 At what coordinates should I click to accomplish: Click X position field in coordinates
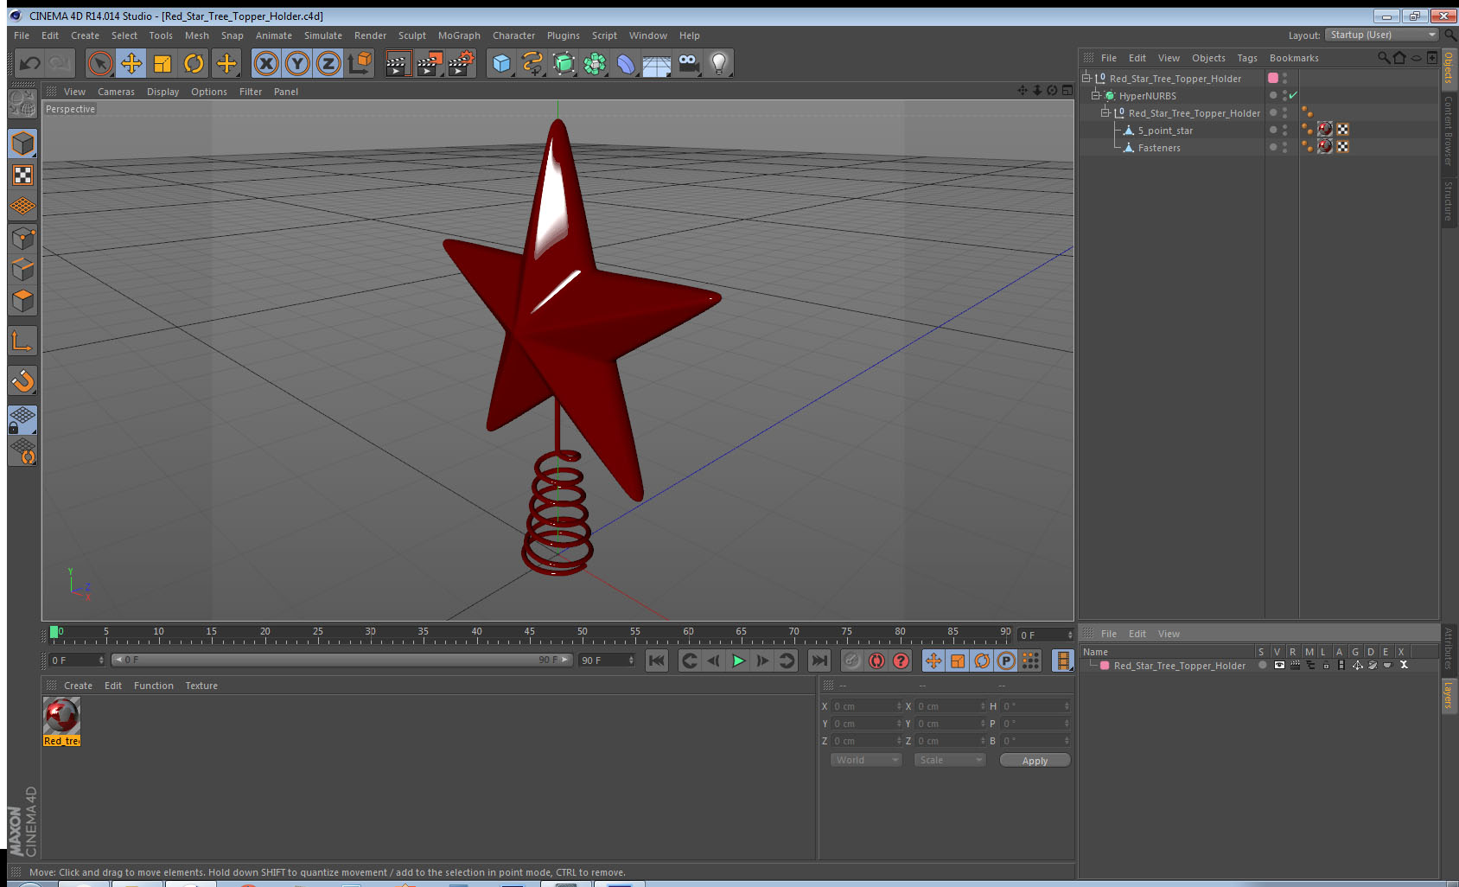click(x=867, y=706)
